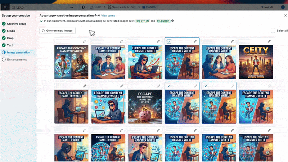Uncheck the selected image in the first row
288x162 pixels.
pyautogui.click(x=169, y=41)
